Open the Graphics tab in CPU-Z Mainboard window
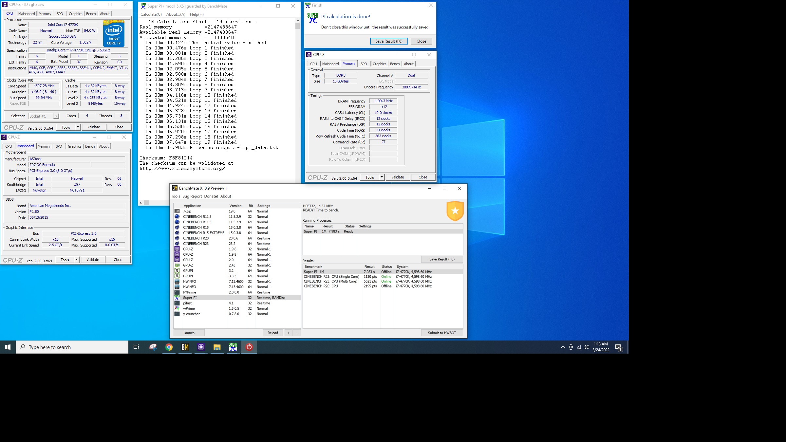Screen dimensions: 786x442 (75, 146)
